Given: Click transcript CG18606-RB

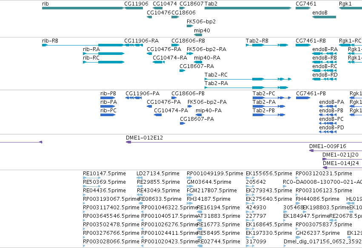Looking at the screenshot, I should (175, 45).
